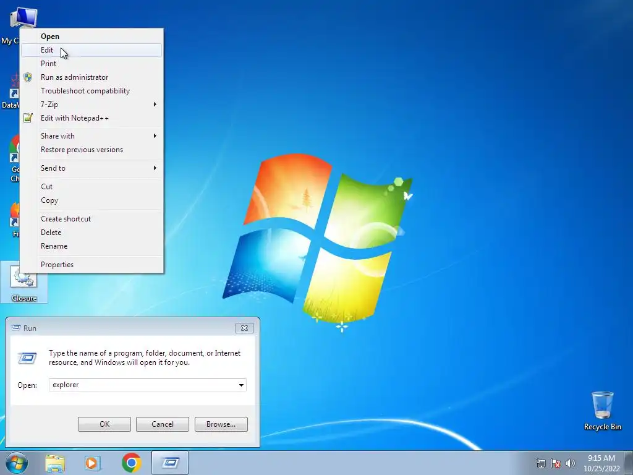633x475 pixels.
Task: Open Properties from the context menu
Action: pyautogui.click(x=91, y=265)
